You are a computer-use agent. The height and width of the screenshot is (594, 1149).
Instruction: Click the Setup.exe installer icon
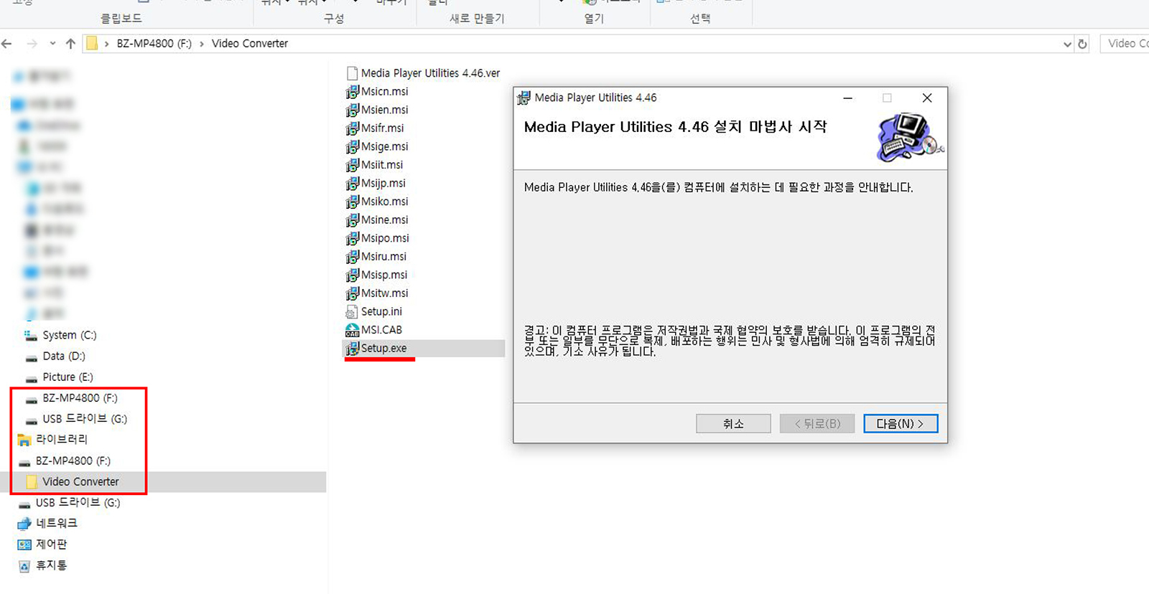coord(352,349)
